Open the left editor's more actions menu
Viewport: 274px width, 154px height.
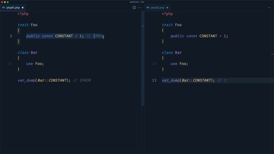(x=140, y=8)
